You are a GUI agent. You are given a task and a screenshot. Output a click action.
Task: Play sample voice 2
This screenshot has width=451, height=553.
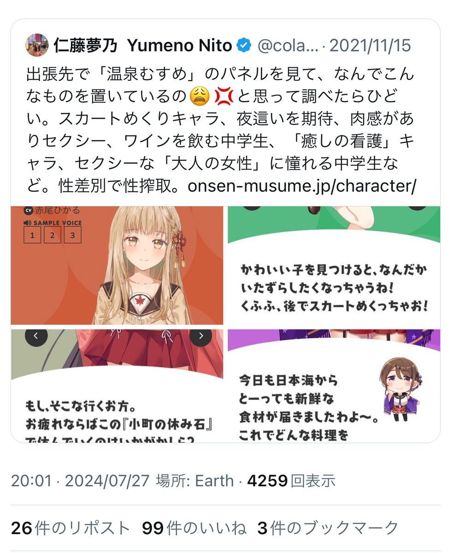(53, 235)
